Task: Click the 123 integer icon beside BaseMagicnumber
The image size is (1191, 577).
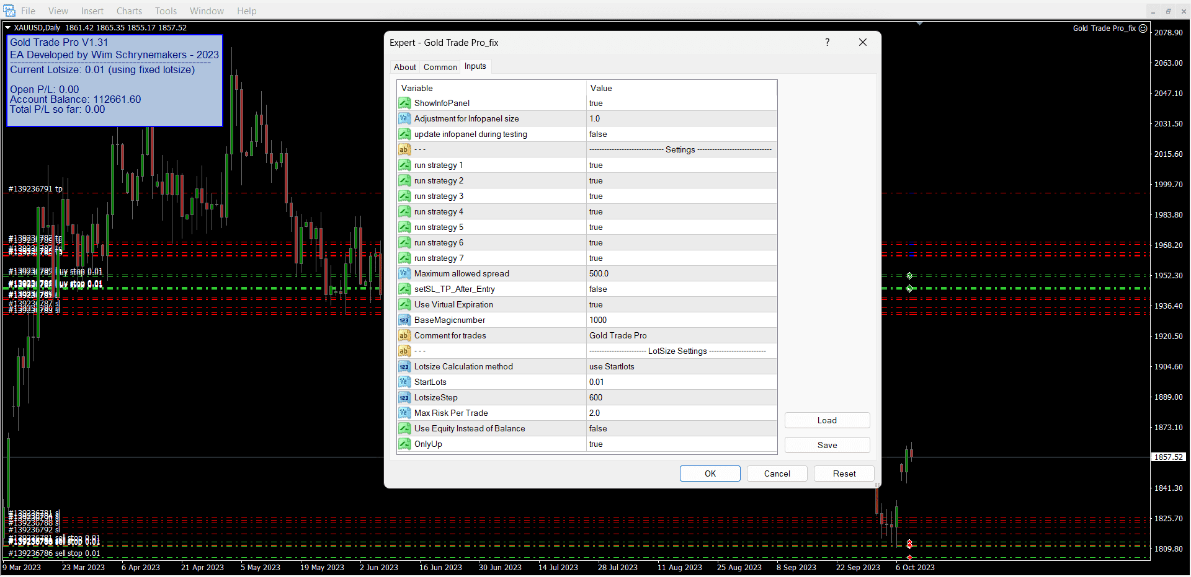Action: (404, 320)
